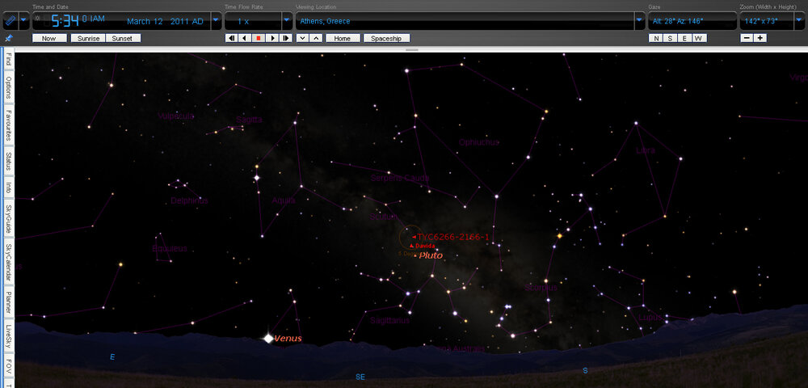Raise elevation with up chevron button

coord(316,38)
